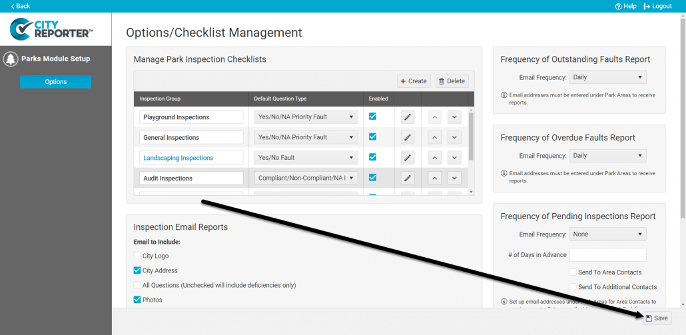Go Back using the top-left link
The height and width of the screenshot is (335, 686).
[x=20, y=6]
